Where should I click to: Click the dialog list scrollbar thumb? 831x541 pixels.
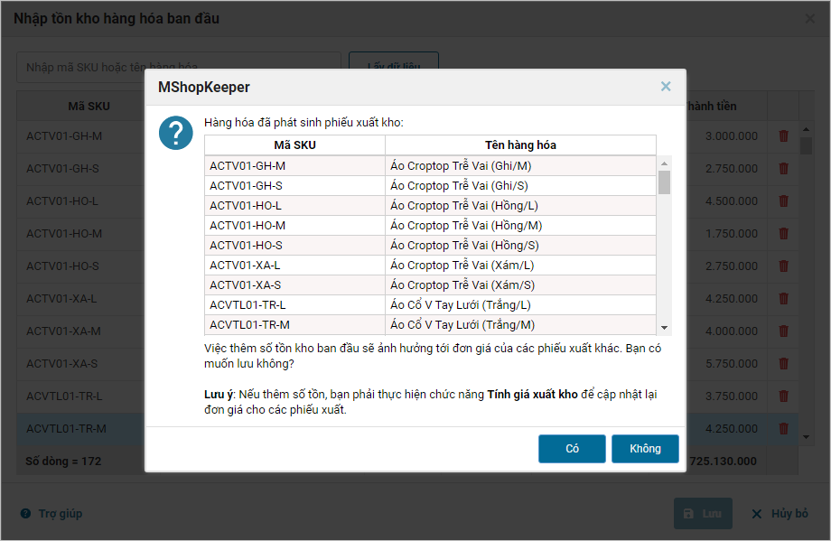(664, 182)
